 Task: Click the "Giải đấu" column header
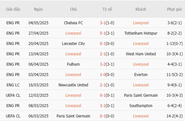(13, 9)
